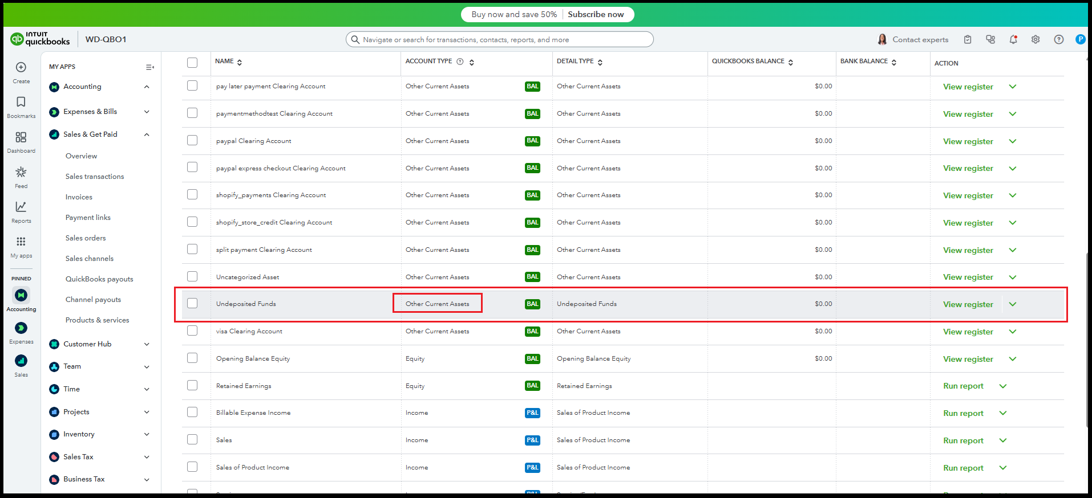Open action dropdown arrow for Undeposited Funds
This screenshot has height=498, width=1092.
(1013, 304)
